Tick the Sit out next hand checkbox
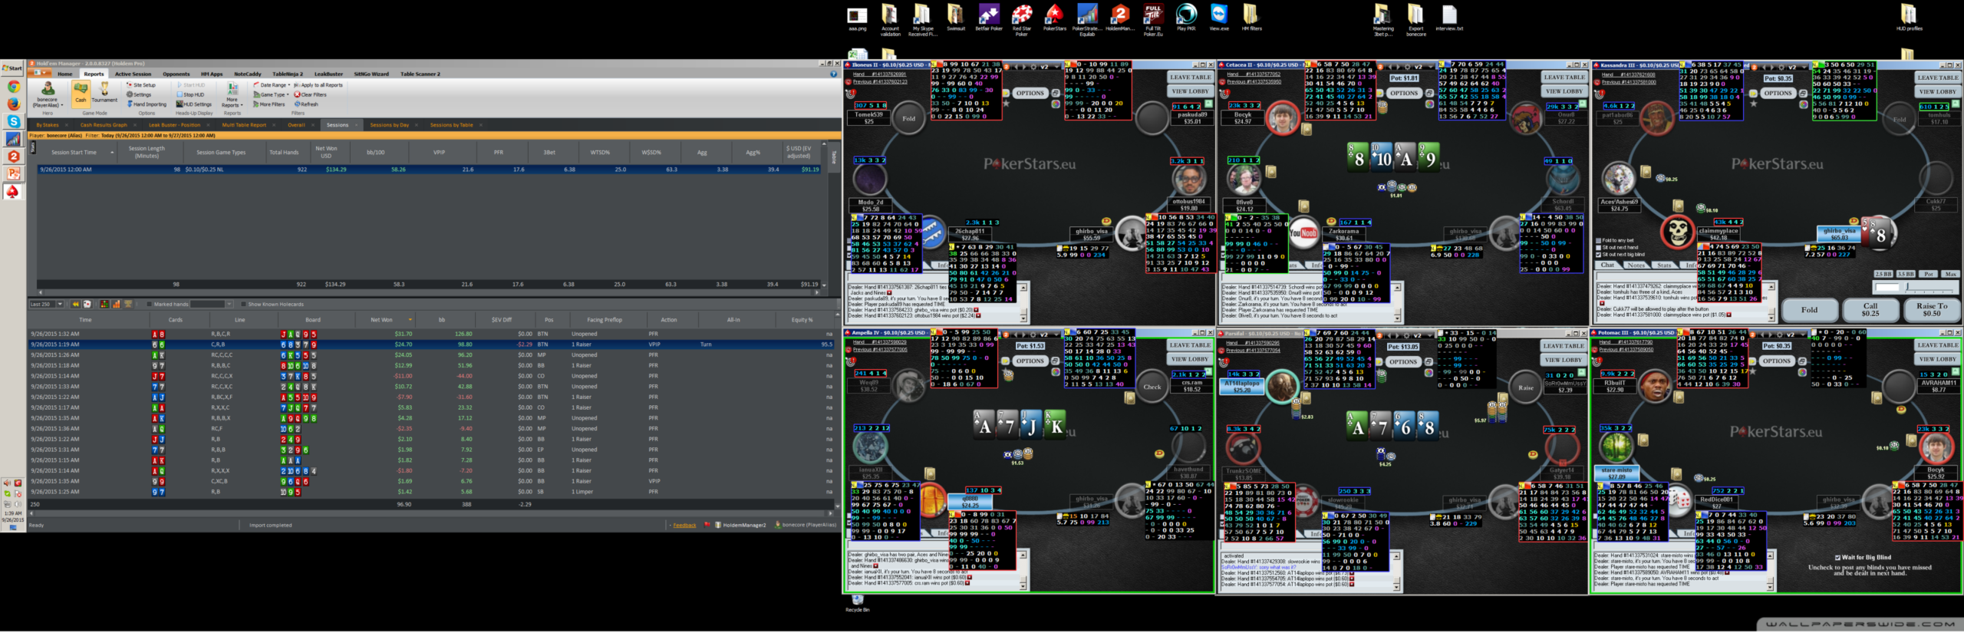Viewport: 1964px width, 633px height. coord(1599,248)
